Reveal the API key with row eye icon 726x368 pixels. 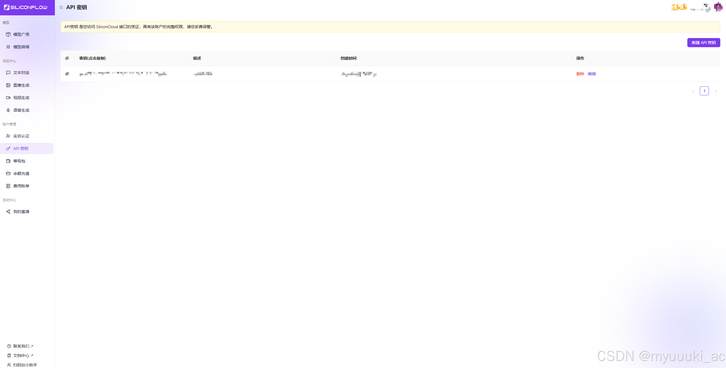pos(67,74)
